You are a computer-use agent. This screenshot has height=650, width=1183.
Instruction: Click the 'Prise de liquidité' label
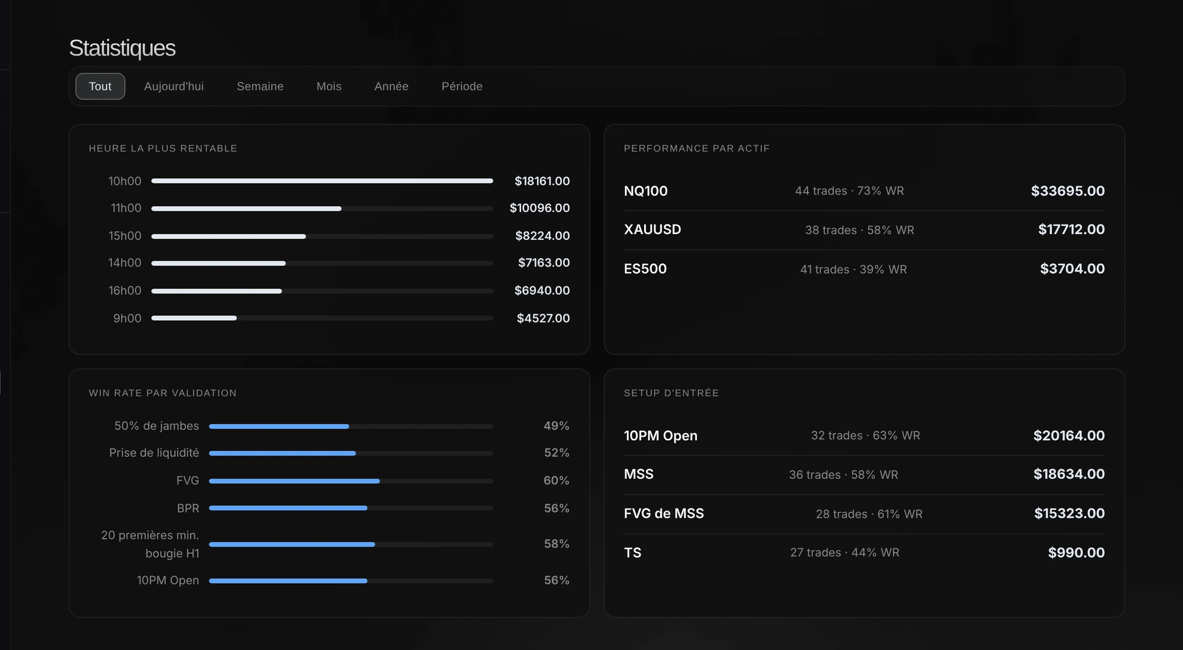tap(154, 453)
